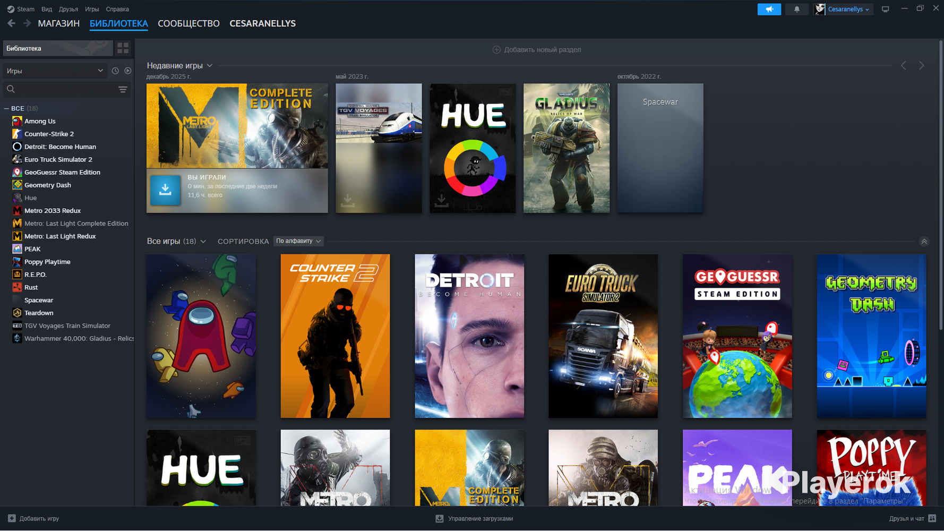
Task: Click the back navigation arrow
Action: [11, 23]
